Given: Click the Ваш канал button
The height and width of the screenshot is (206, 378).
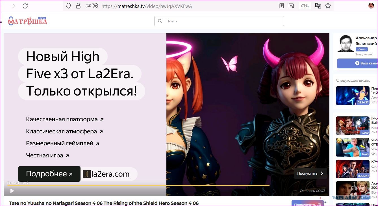Looking at the screenshot, I should [357, 63].
